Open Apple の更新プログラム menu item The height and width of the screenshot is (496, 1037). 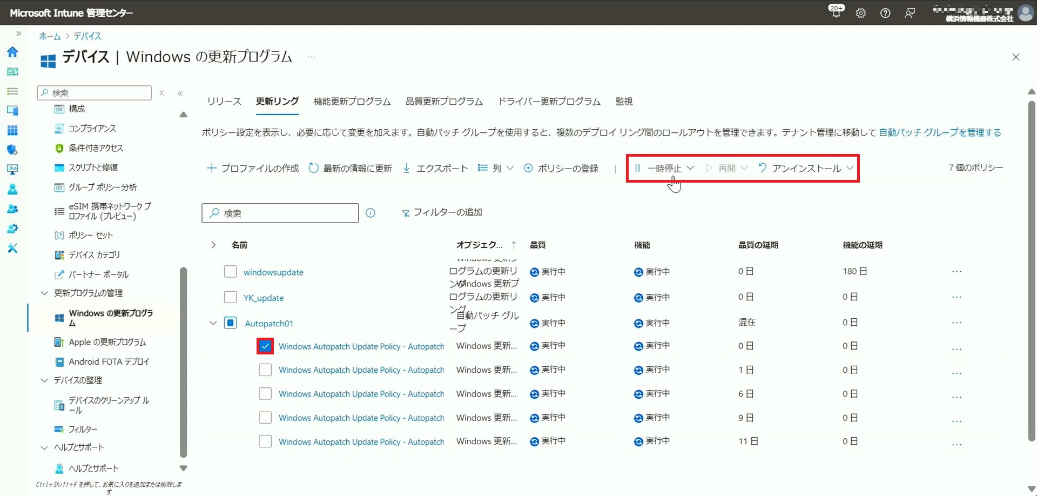107,342
